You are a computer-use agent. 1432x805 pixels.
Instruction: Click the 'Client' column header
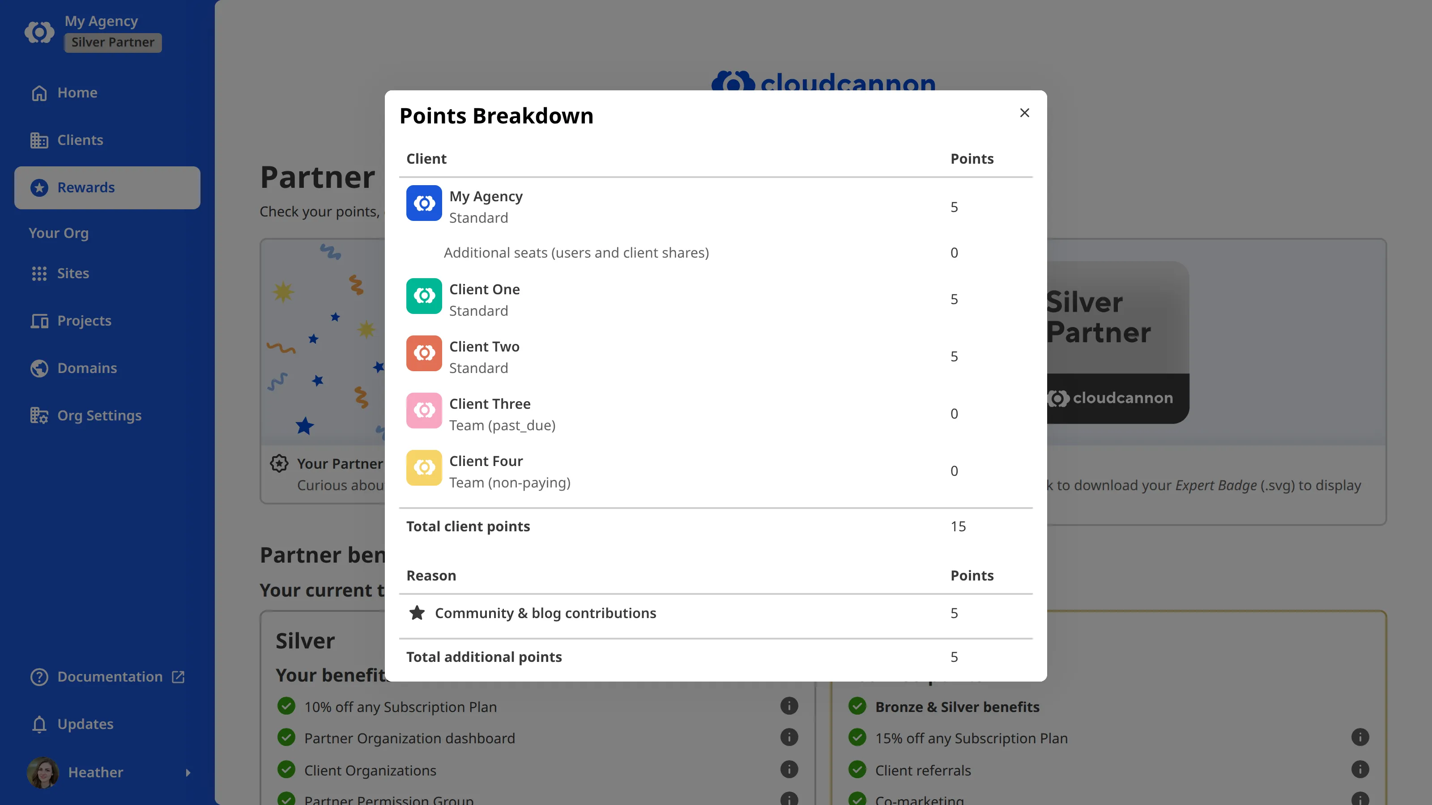[x=426, y=159]
